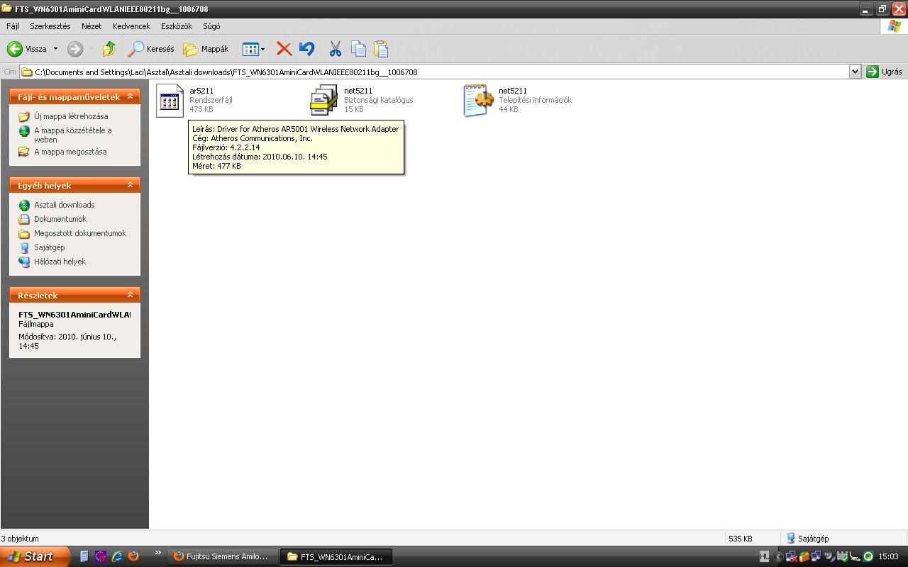
Task: Click Új mappa létrehozása link
Action: tap(71, 116)
